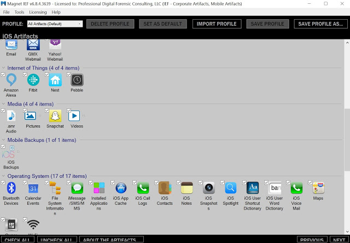Click the Uncheck All button
Screen dimensions: 350x243
click(57, 240)
